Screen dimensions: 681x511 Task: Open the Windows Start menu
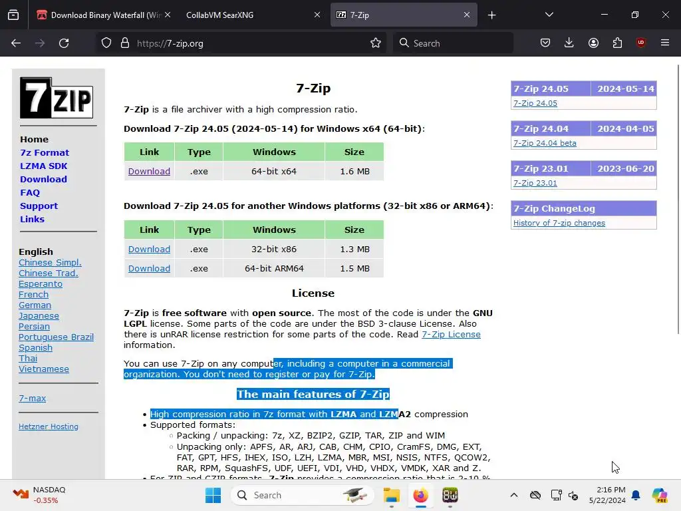[213, 495]
